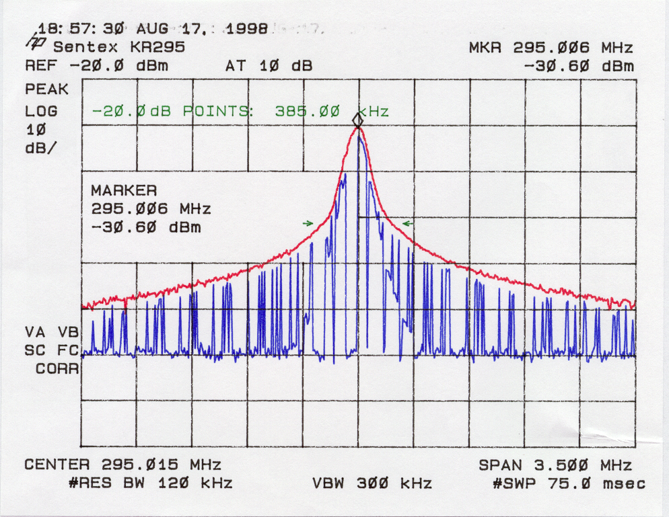Select the right green -20 dB arrow
The image size is (669, 517).
[407, 223]
